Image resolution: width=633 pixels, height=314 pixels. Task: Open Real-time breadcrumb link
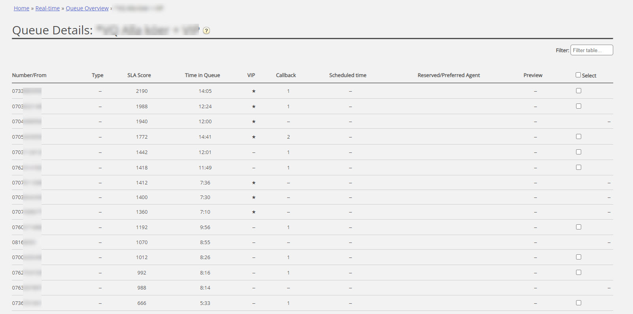(47, 8)
